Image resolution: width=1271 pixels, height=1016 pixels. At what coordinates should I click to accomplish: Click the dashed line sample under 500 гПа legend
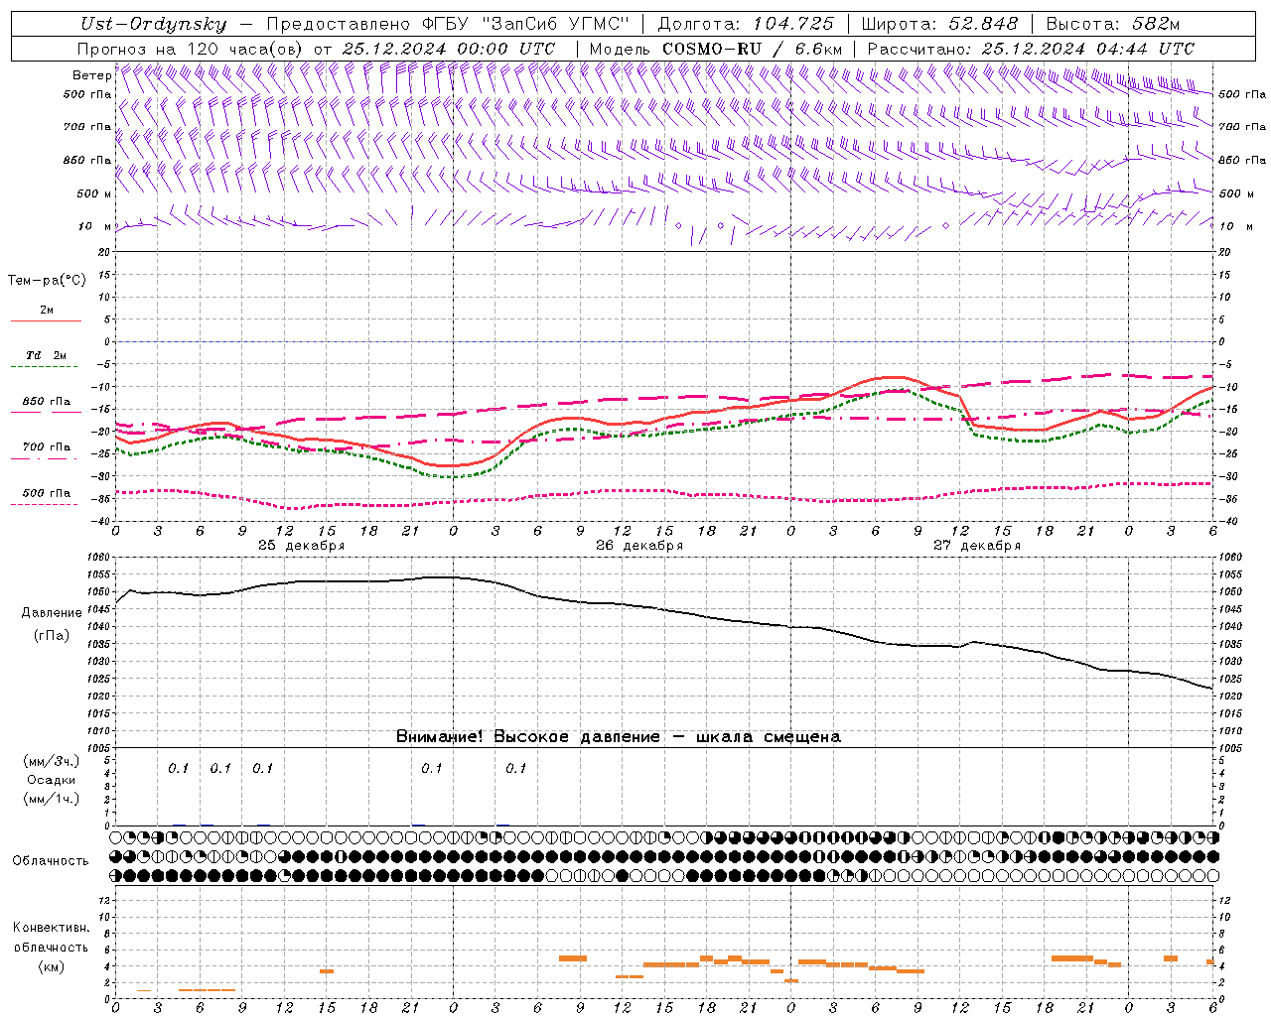pos(45,505)
